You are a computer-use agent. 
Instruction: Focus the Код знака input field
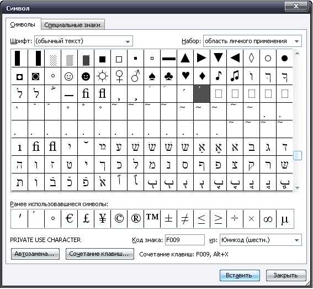[184, 240]
